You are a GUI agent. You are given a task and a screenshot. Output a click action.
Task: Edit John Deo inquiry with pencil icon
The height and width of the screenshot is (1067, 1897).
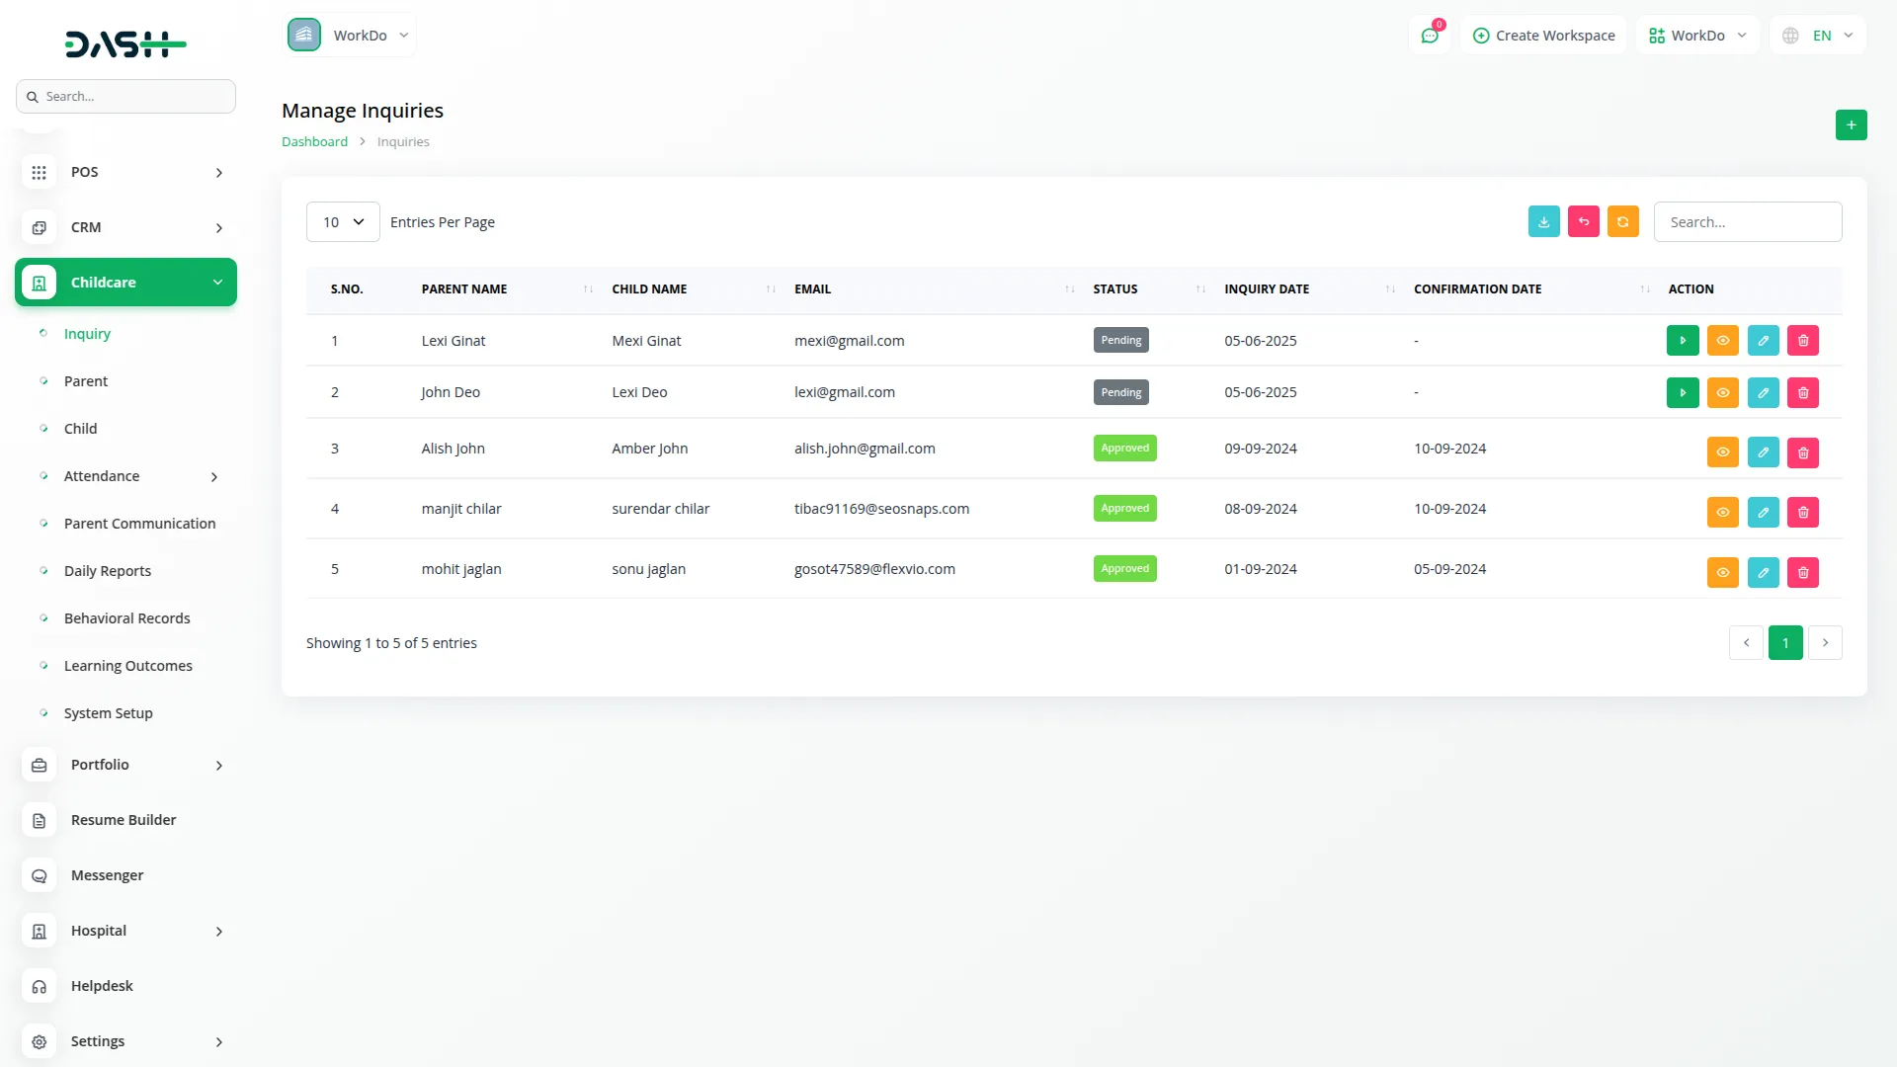[x=1763, y=393]
